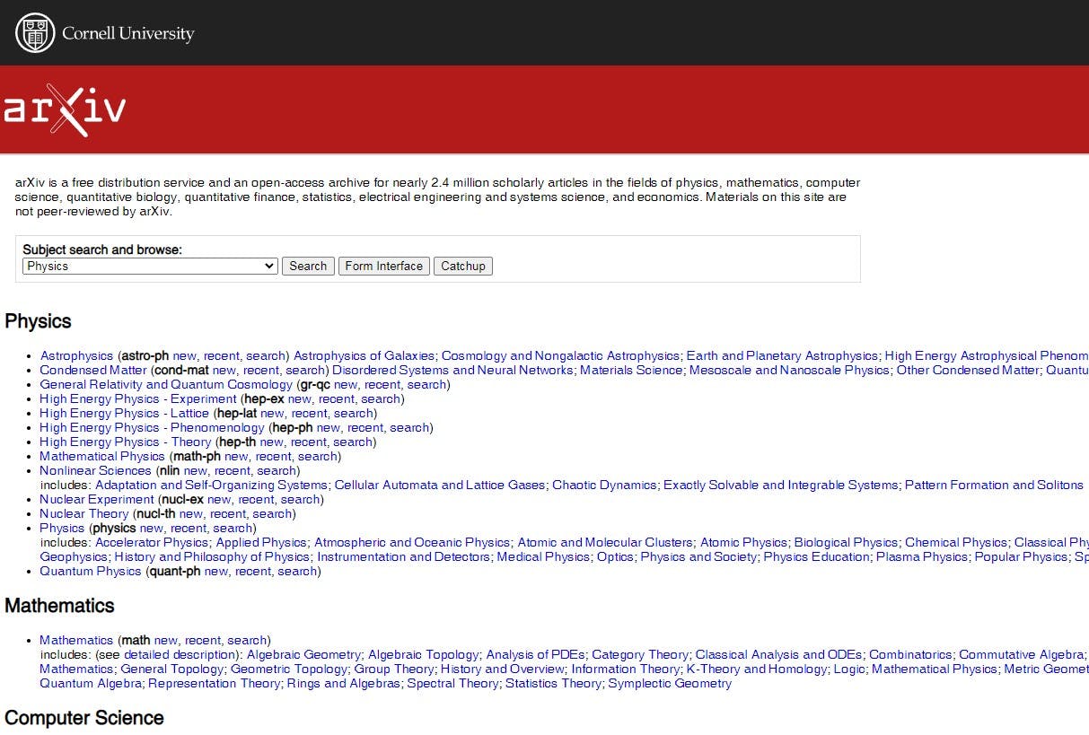
Task: View new hep-ex submissions
Action: coord(300,399)
